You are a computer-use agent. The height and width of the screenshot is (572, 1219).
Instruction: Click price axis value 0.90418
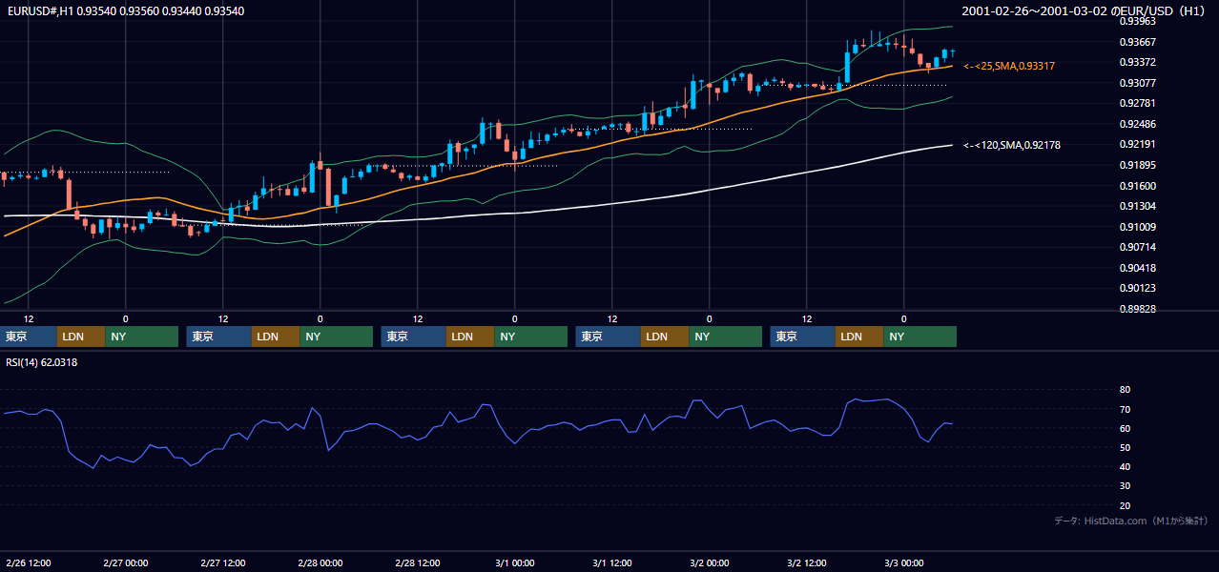click(1137, 268)
